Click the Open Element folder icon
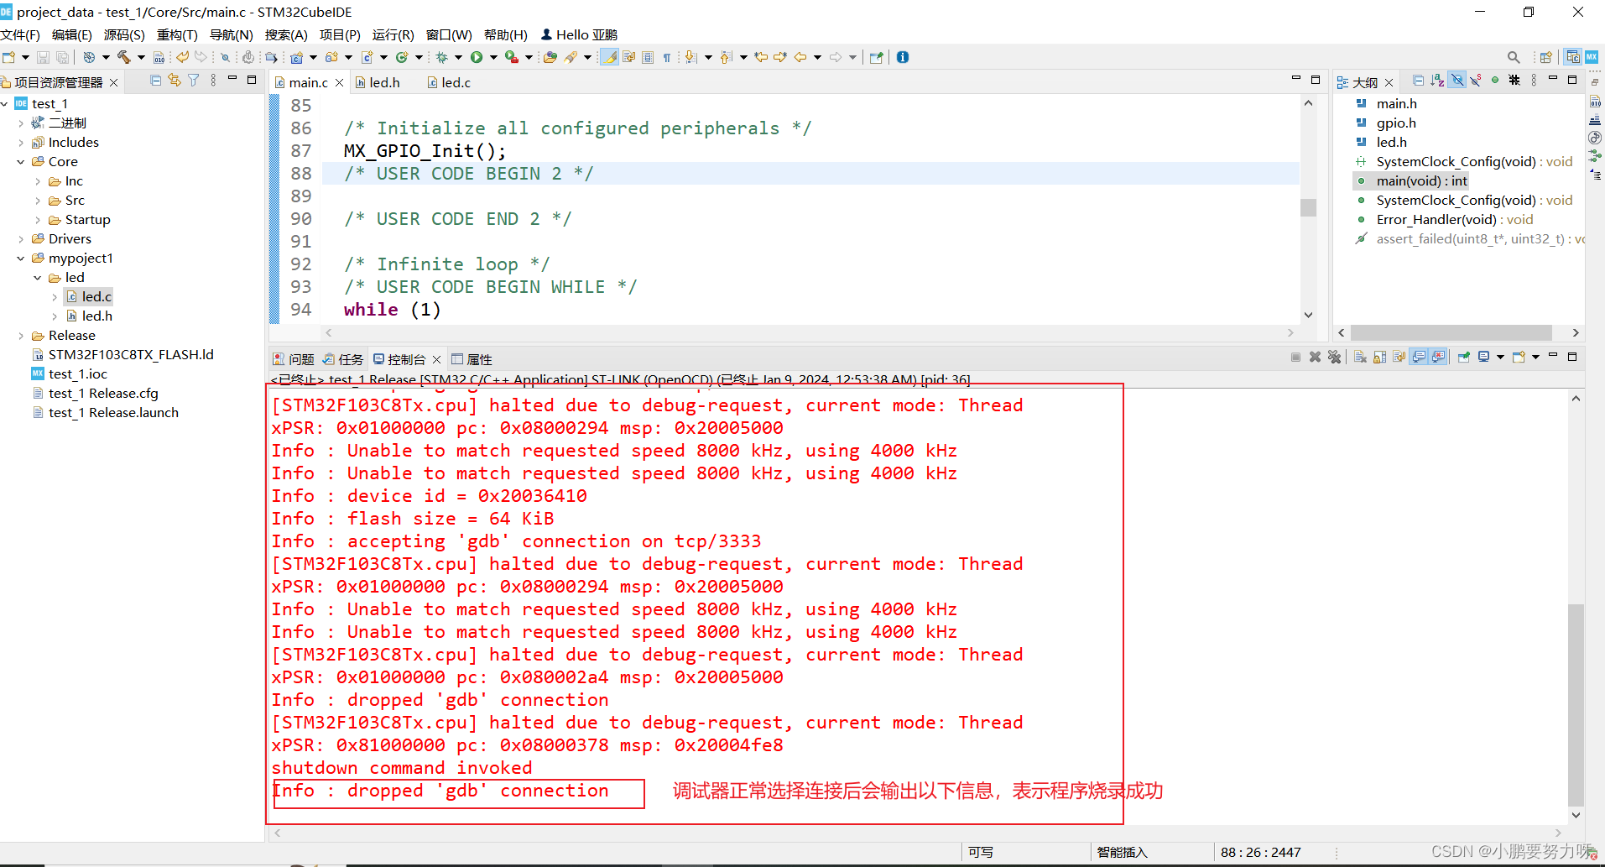 pyautogui.click(x=550, y=57)
